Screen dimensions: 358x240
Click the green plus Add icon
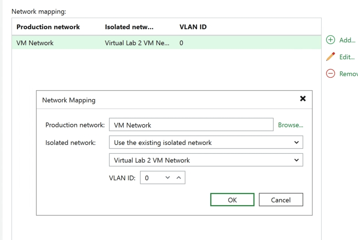(x=331, y=40)
